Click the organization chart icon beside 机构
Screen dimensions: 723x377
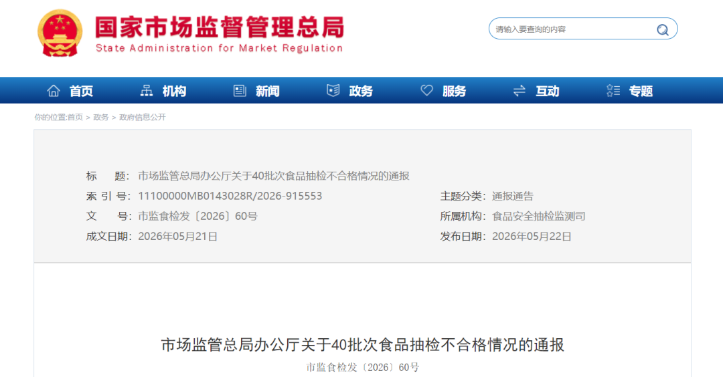[x=147, y=91]
